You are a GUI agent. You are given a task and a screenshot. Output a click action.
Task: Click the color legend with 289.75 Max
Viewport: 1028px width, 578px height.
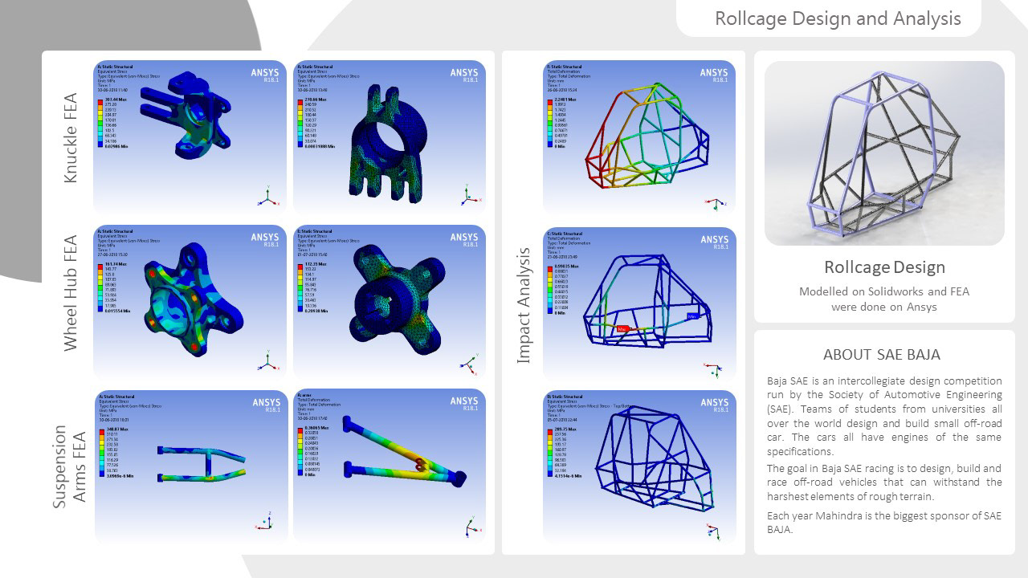563,454
